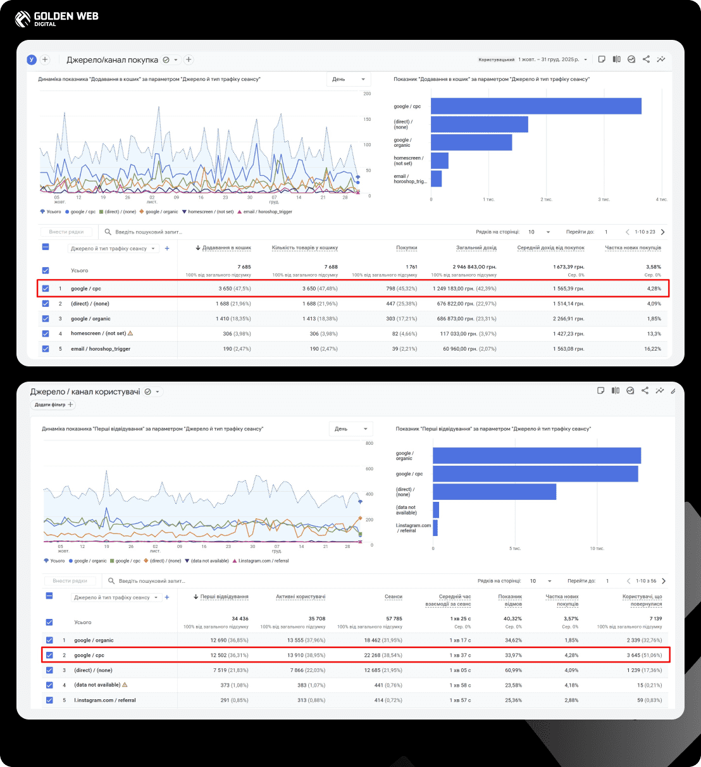This screenshot has width=701, height=767.
Task: Click plus icon to add dimension in the bottom table
Action: 168,597
